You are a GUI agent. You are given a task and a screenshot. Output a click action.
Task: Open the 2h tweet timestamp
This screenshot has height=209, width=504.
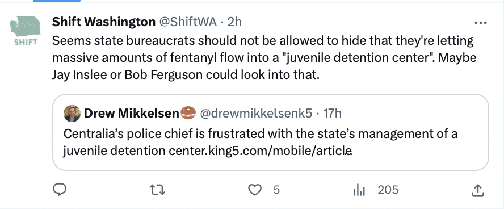pyautogui.click(x=234, y=22)
